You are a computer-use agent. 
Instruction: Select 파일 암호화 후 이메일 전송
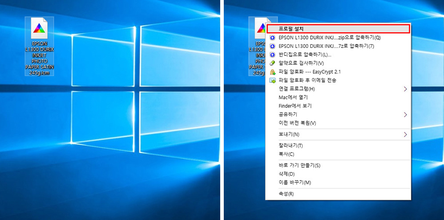point(338,80)
